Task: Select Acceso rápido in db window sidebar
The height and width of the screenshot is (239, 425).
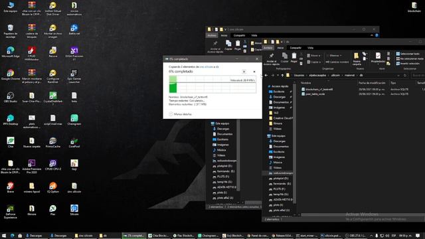Action: (278, 86)
